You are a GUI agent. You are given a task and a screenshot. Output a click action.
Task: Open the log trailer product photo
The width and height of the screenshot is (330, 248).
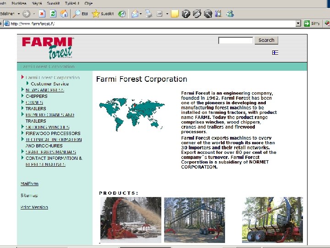click(x=272, y=220)
